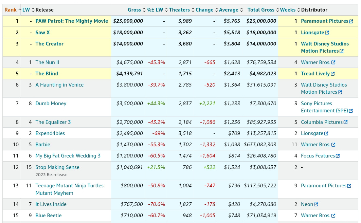Open The Blind release link
The height and width of the screenshot is (223, 361).
(47, 74)
